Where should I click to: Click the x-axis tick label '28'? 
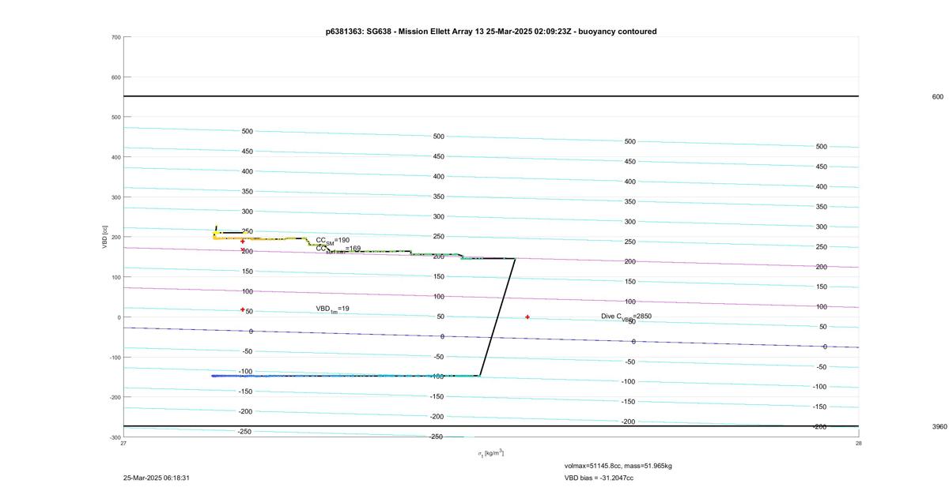point(858,443)
